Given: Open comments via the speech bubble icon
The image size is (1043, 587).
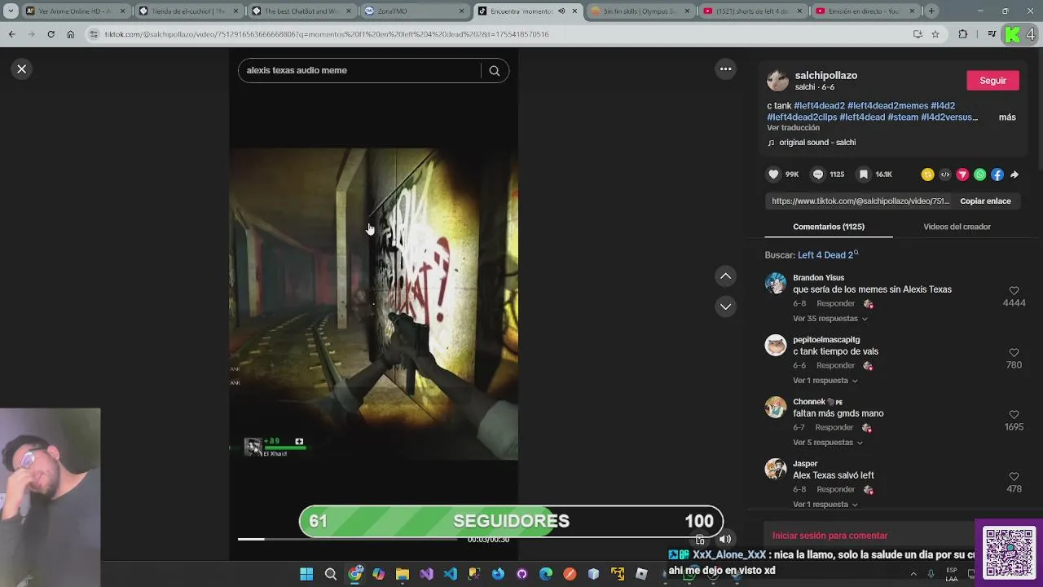Looking at the screenshot, I should pyautogui.click(x=818, y=174).
